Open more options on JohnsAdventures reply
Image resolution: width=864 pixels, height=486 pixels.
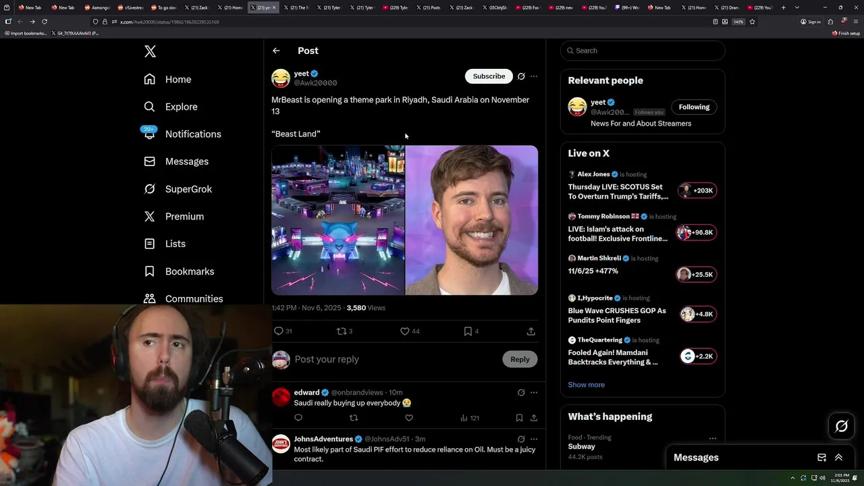pos(534,439)
